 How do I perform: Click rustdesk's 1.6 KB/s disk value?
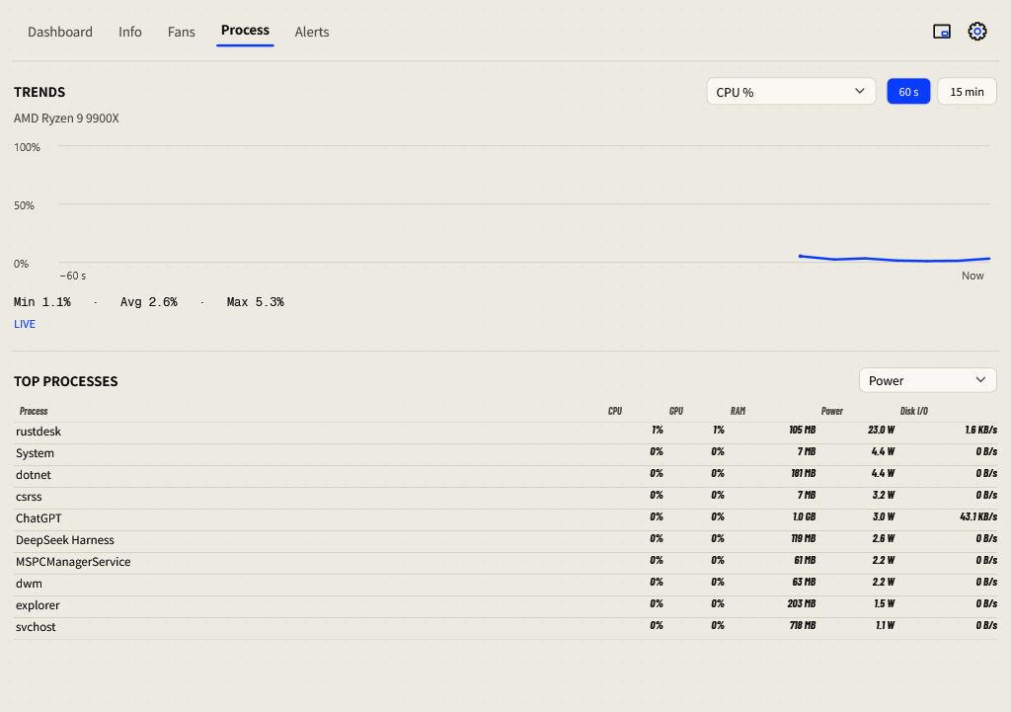(980, 430)
